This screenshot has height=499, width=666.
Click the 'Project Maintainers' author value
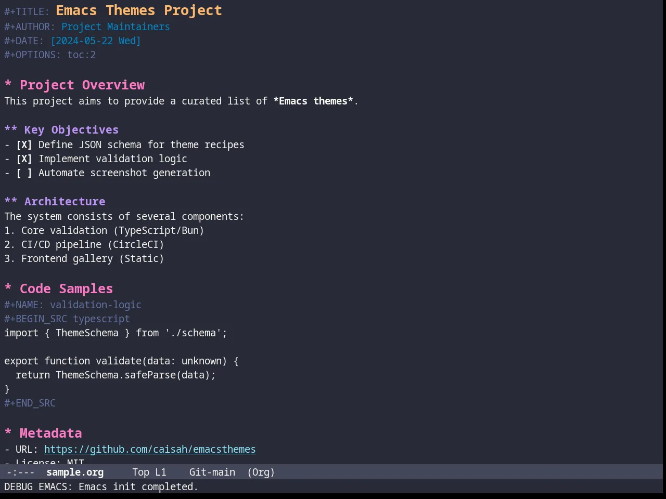(x=116, y=27)
